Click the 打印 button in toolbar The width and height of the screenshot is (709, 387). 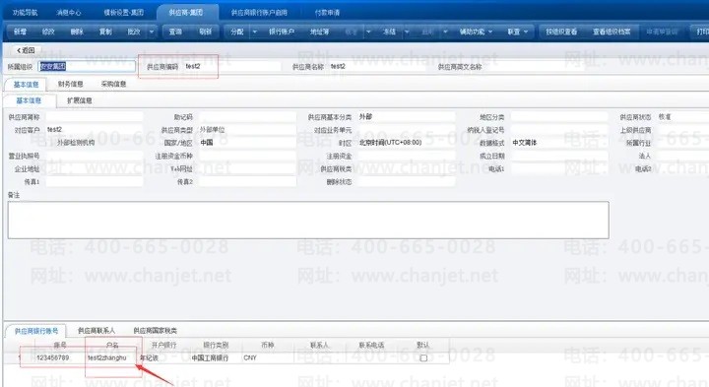tap(703, 32)
